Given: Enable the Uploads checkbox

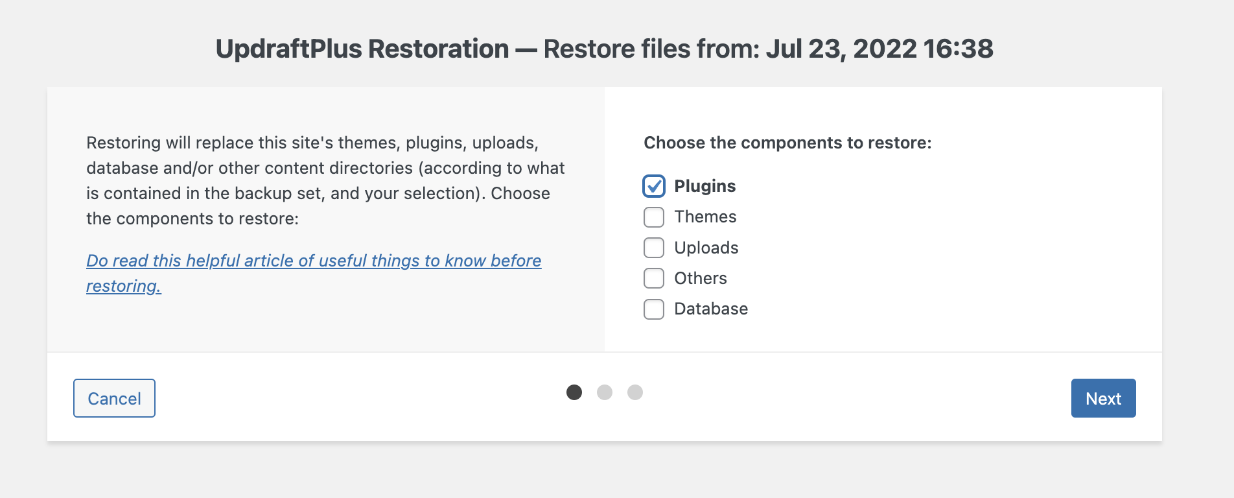Looking at the screenshot, I should click(x=654, y=248).
